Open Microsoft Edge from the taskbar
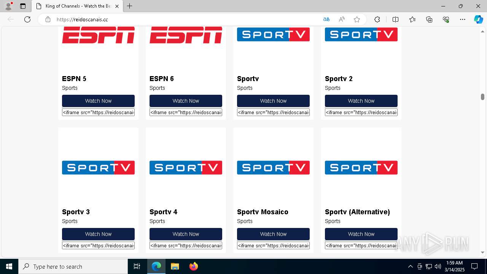Viewport: 487px width, 274px height. coord(156,266)
